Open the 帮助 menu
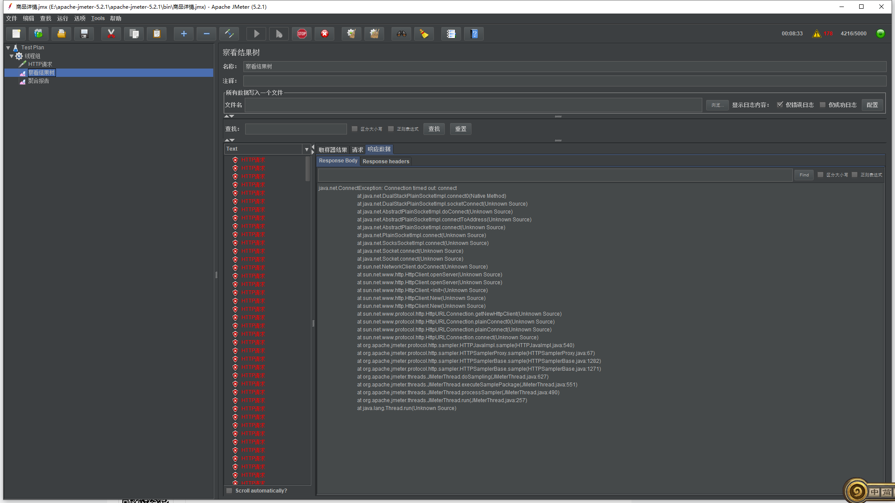895x503 pixels. pyautogui.click(x=115, y=18)
